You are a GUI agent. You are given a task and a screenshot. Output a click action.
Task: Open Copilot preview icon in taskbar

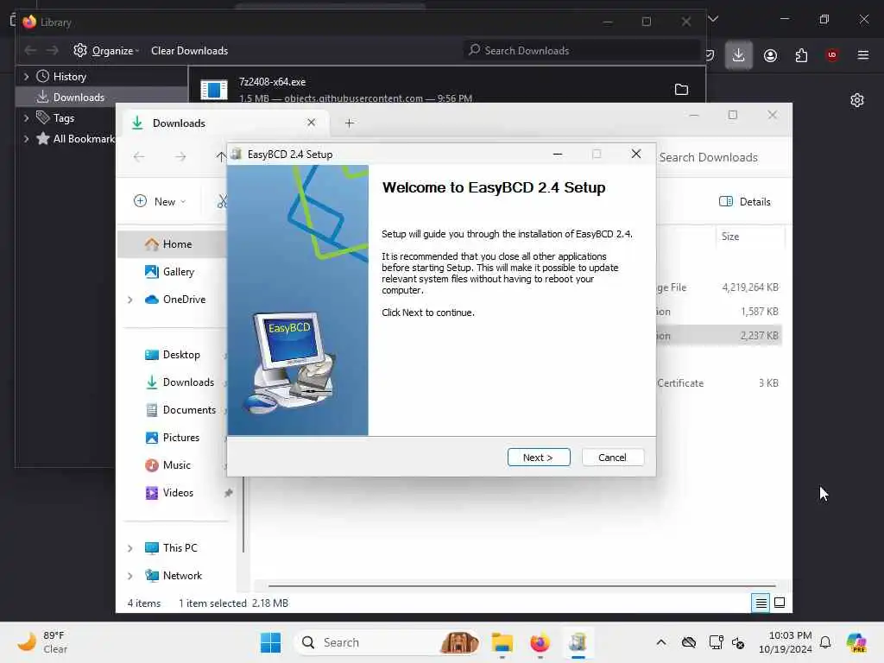(x=857, y=642)
